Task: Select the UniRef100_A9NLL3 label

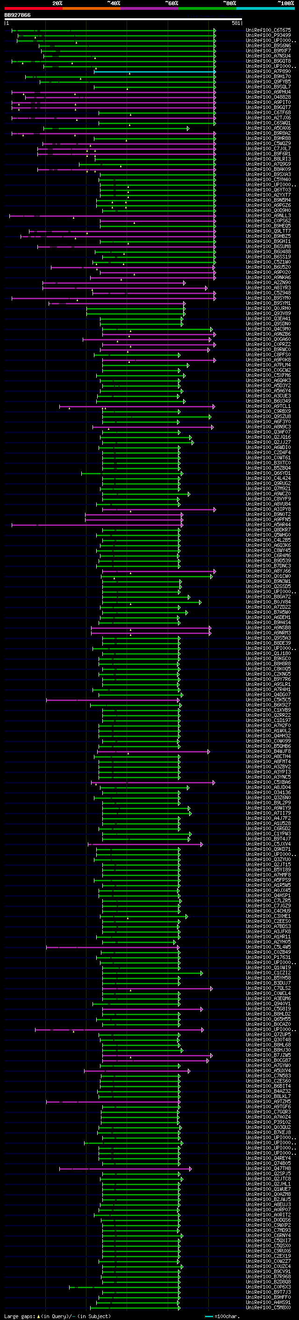Action: 268,216
